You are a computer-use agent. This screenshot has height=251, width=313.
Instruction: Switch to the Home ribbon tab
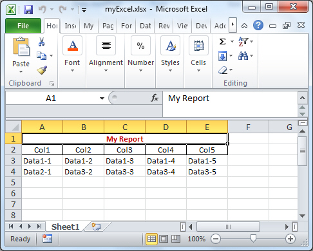[52, 26]
